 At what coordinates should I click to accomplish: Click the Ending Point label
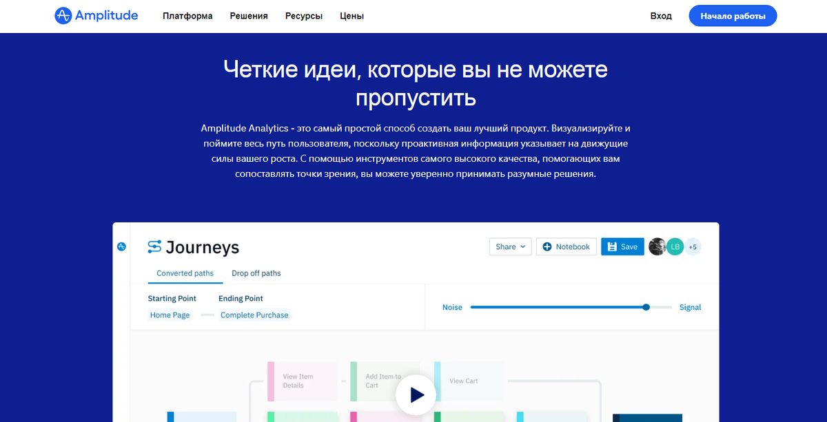point(241,299)
